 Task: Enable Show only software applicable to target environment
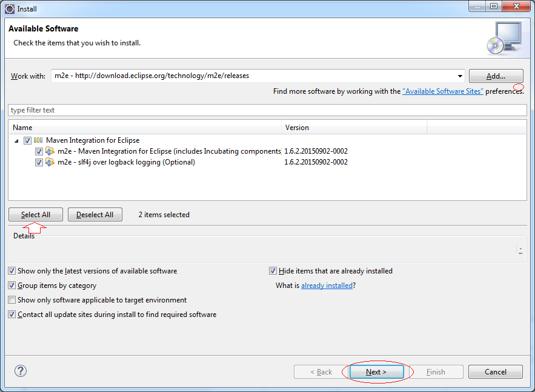tap(12, 300)
